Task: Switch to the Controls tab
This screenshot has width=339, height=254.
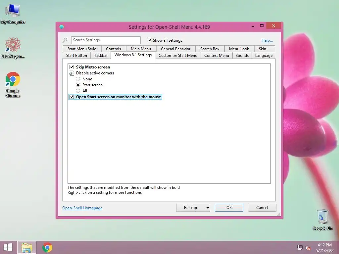Action: coord(113,49)
